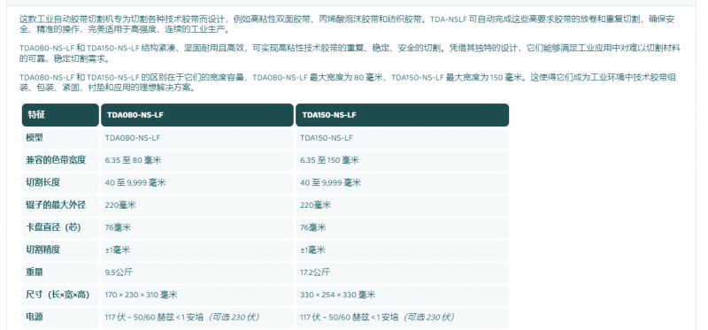Click the 170 × 230 × 310 毫米 cell

point(196,295)
